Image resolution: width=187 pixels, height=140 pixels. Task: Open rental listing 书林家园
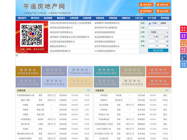point(104,95)
